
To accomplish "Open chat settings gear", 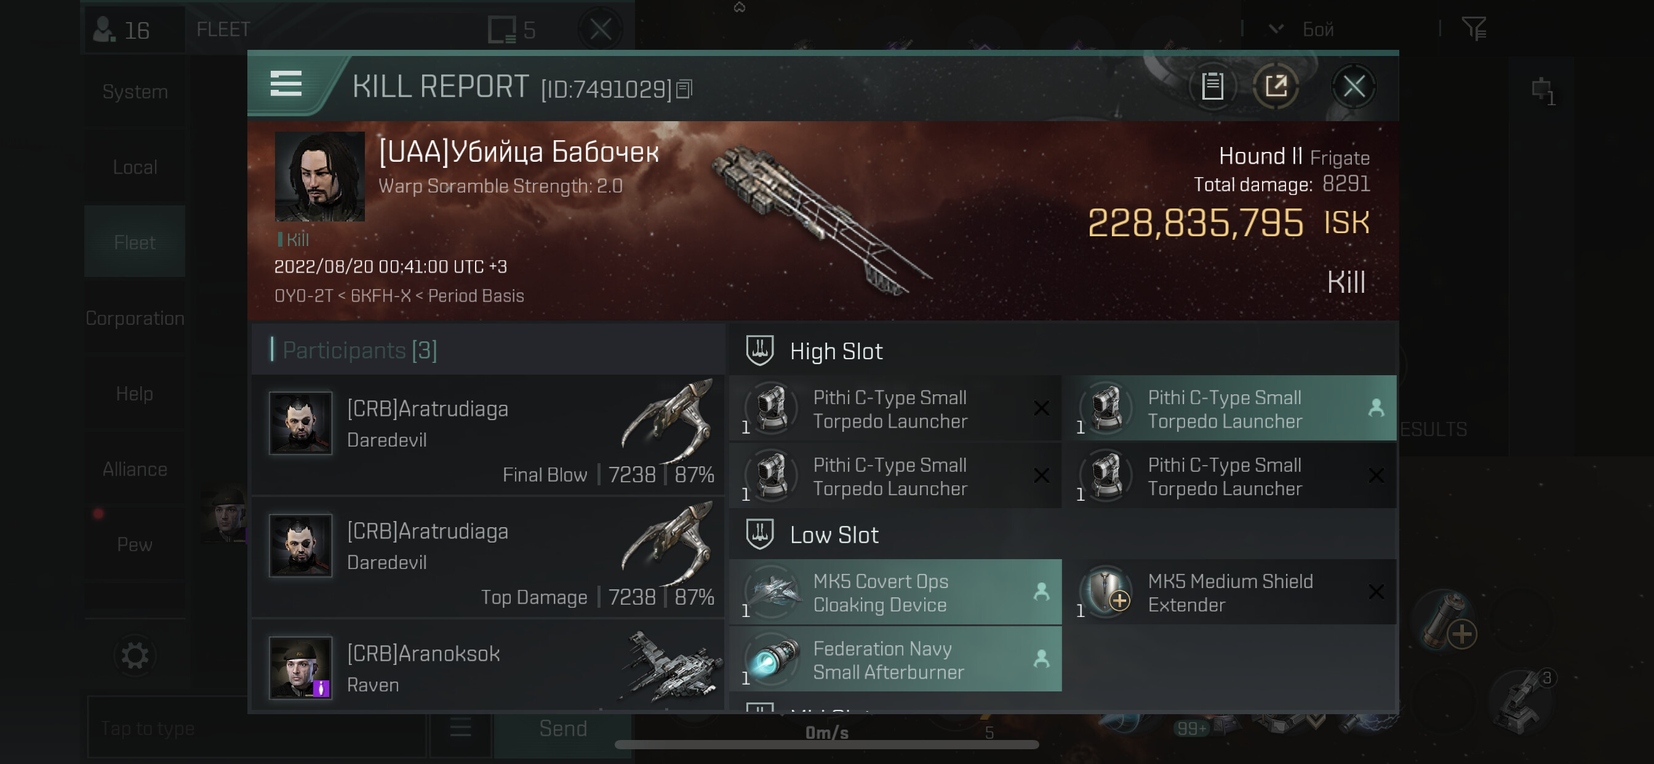I will [135, 656].
